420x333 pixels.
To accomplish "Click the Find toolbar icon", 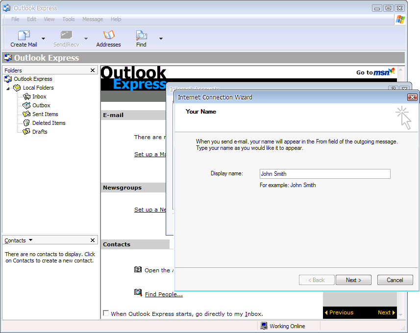I will click(x=141, y=36).
